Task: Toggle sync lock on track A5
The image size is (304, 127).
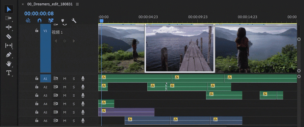Action: point(56,112)
